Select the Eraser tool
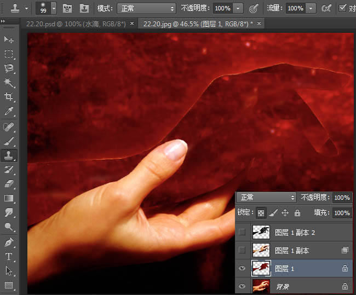This screenshot has width=356, height=295. coord(9,184)
